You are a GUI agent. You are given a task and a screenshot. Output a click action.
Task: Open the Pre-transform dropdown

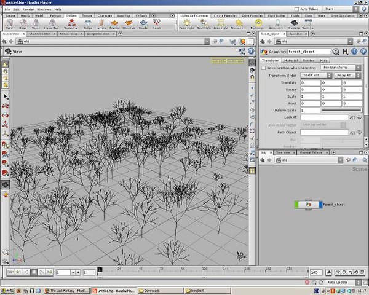[340, 67]
